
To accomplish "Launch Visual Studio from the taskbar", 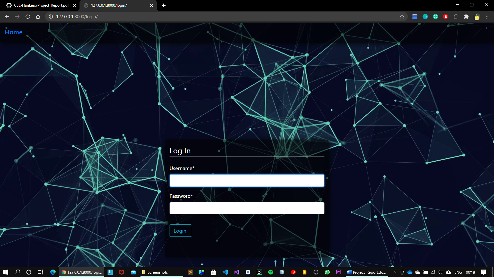I will 237,272.
